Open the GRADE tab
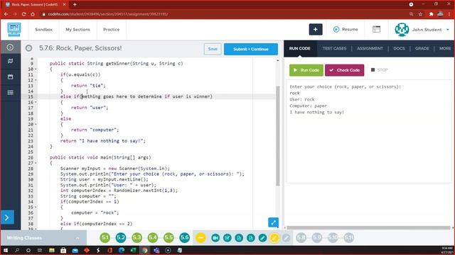Image resolution: width=455 pixels, height=255 pixels. [422, 48]
